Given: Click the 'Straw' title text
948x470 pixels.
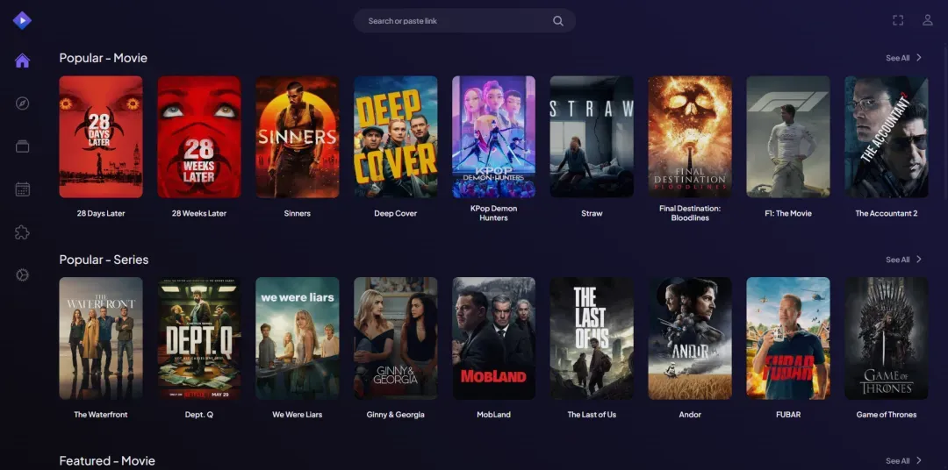Looking at the screenshot, I should [x=592, y=213].
